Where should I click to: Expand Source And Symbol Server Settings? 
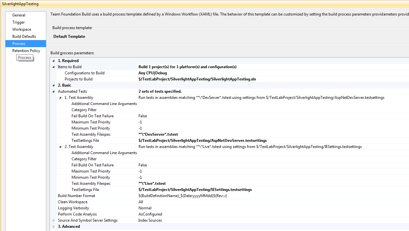[54, 220]
